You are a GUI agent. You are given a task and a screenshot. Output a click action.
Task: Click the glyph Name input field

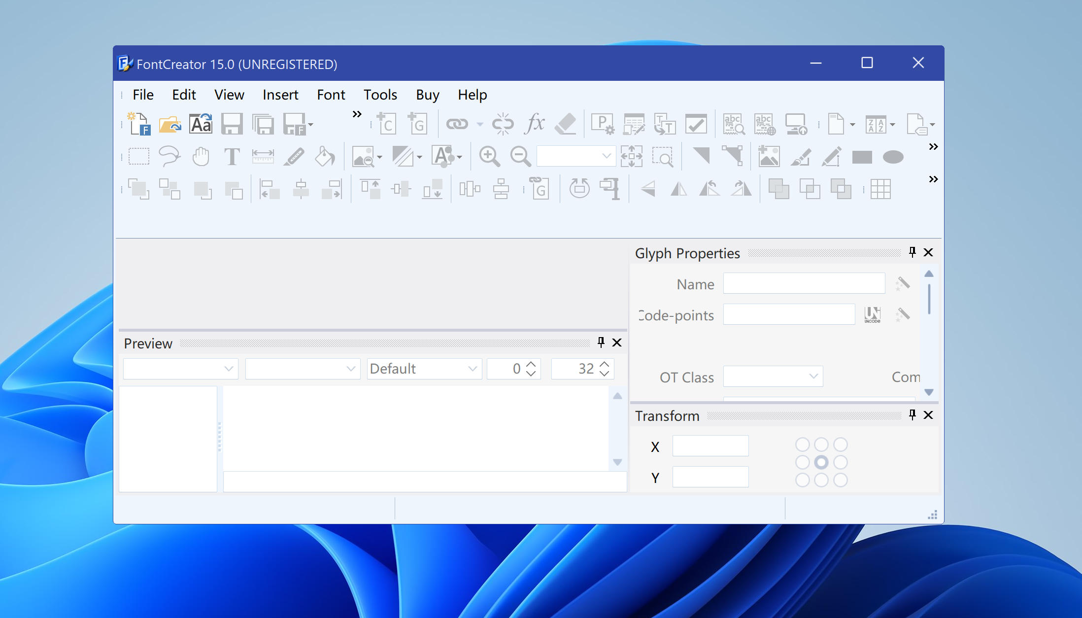pyautogui.click(x=804, y=283)
